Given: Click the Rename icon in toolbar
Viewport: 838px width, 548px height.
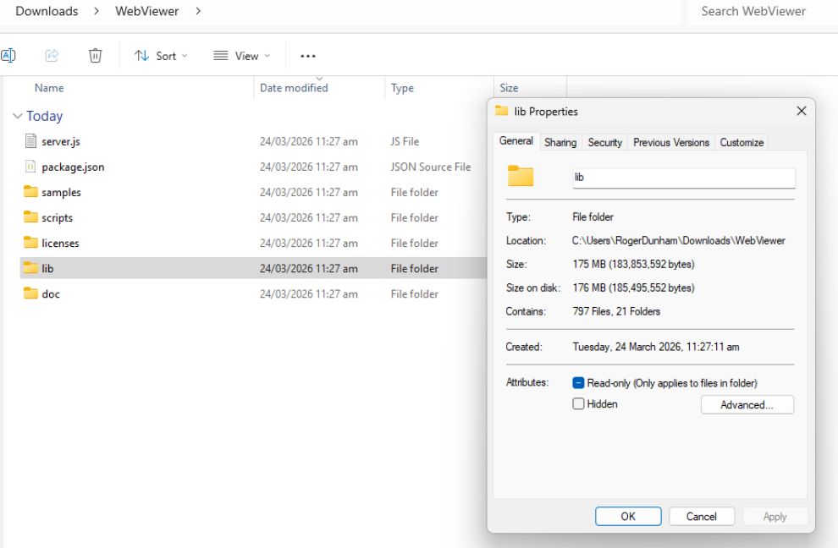Looking at the screenshot, I should 8,56.
